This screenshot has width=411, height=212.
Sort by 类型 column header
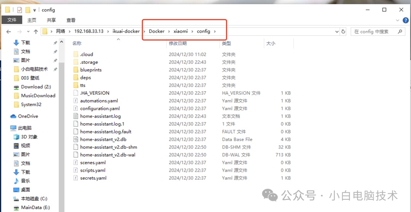coord(226,43)
